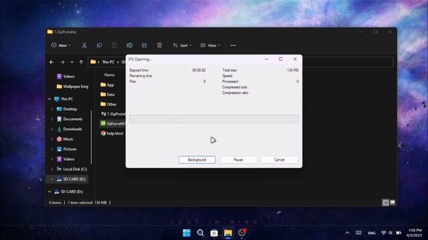The image size is (428, 240).
Task: Go up one folder level
Action: pyautogui.click(x=81, y=62)
